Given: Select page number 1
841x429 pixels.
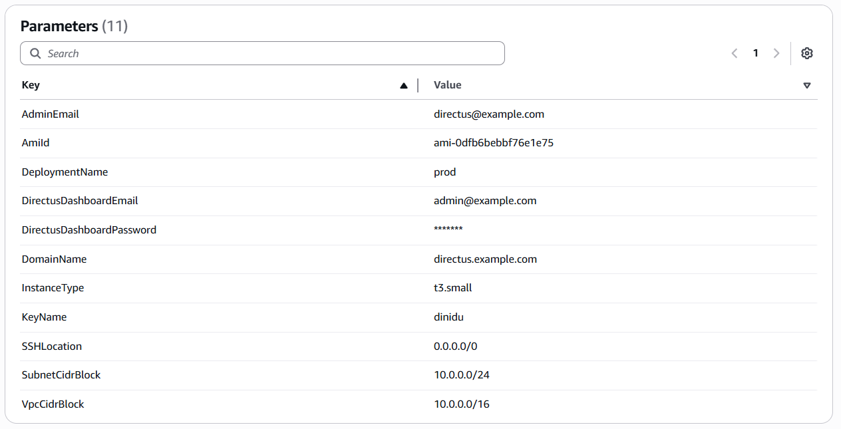Looking at the screenshot, I should 756,53.
